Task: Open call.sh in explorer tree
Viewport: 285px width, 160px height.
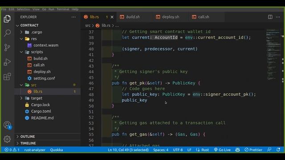Action: [39, 65]
